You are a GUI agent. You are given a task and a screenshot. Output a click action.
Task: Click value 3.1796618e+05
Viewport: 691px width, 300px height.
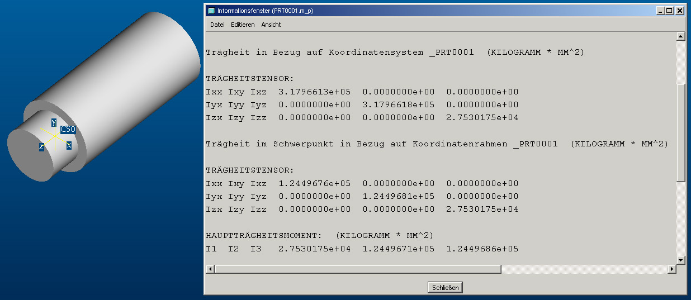point(398,104)
